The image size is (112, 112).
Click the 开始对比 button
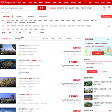[x=92, y=72]
